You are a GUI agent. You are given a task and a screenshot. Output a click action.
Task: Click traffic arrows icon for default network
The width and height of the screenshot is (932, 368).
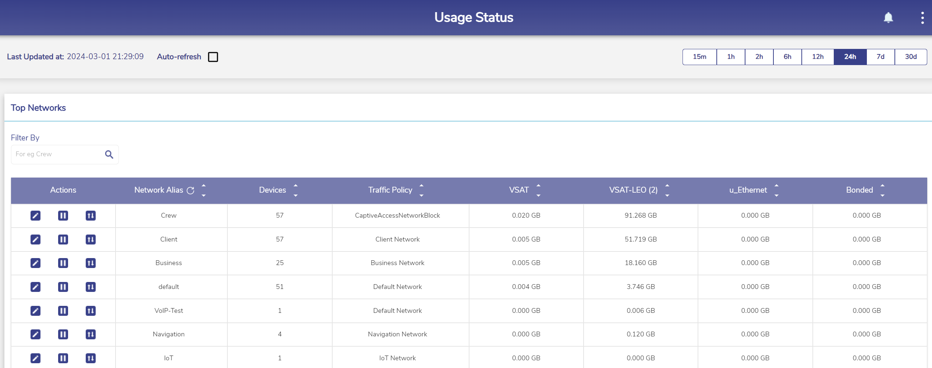click(91, 287)
